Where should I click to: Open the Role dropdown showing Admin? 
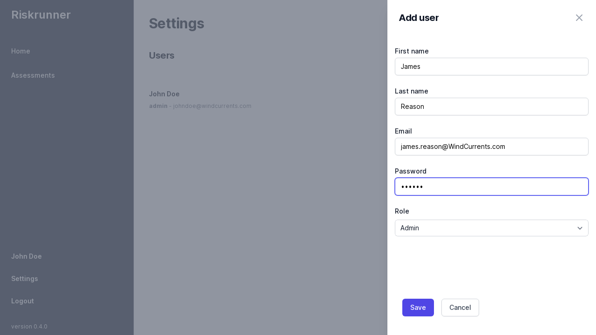coord(491,228)
